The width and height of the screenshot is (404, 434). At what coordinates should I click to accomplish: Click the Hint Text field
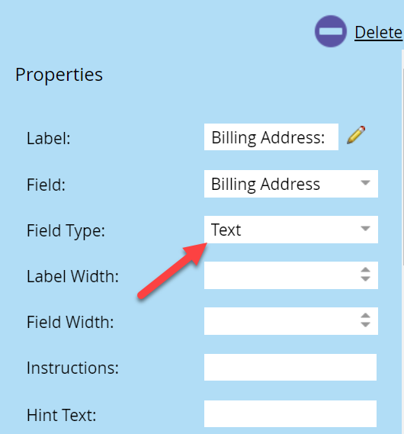pyautogui.click(x=290, y=414)
